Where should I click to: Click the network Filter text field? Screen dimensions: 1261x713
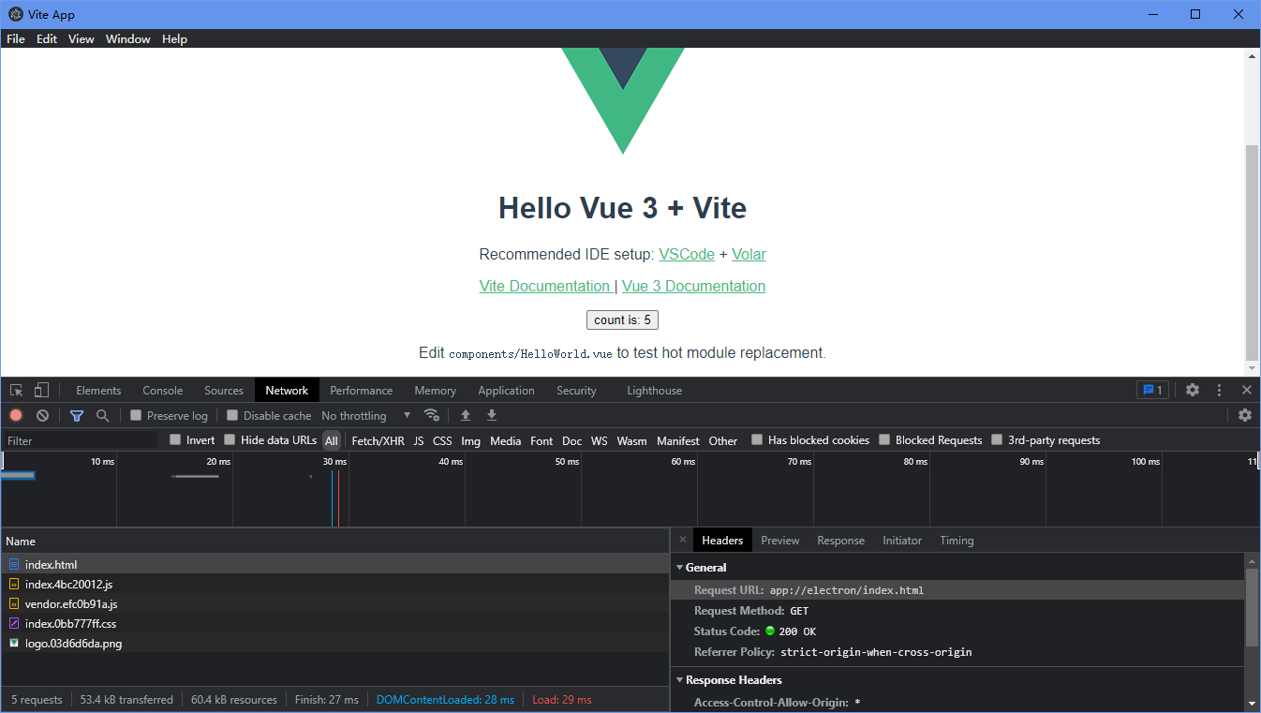click(82, 440)
